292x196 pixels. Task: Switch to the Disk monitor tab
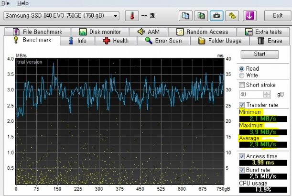[100, 32]
